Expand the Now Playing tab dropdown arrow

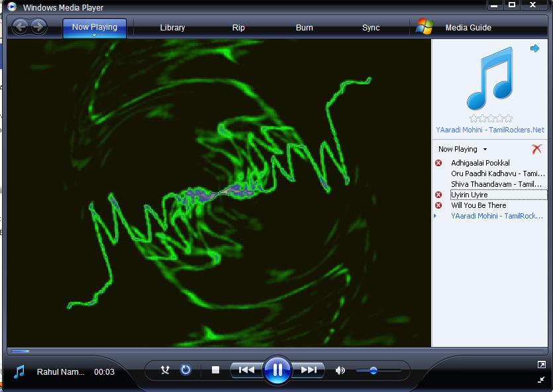coord(94,35)
